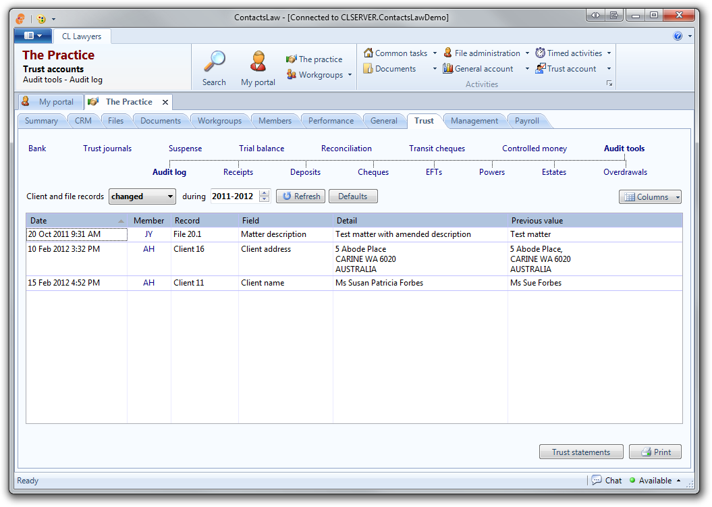
Task: Open the Receipts audit tool link
Action: tap(238, 172)
